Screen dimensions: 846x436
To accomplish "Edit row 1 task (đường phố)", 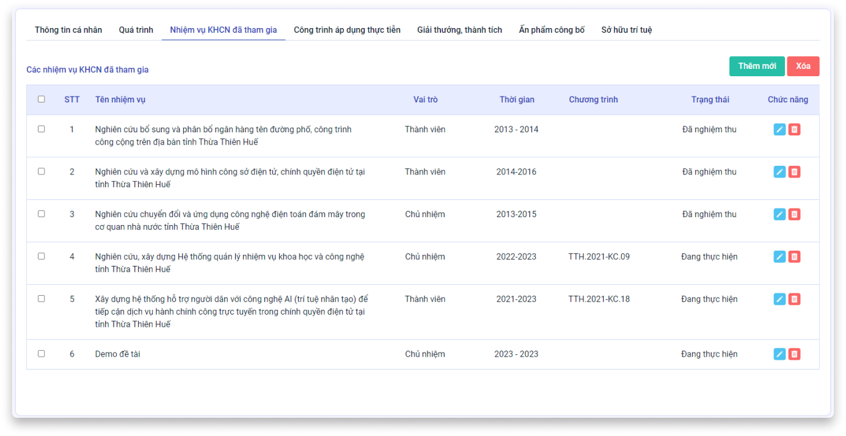I will tap(779, 129).
